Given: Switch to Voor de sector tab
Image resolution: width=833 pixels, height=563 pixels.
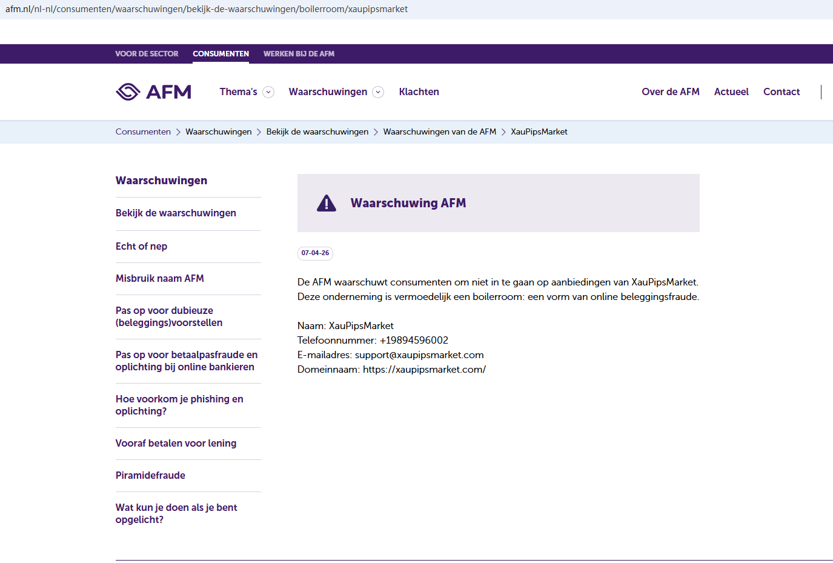Looking at the screenshot, I should point(147,54).
